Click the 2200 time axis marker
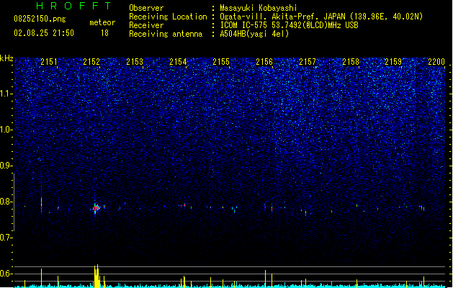The width and height of the screenshot is (453, 288). point(436,62)
